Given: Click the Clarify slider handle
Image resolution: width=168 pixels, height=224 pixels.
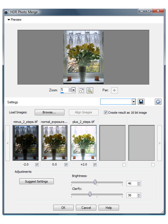Looking at the screenshot, I should pyautogui.click(x=90, y=194).
